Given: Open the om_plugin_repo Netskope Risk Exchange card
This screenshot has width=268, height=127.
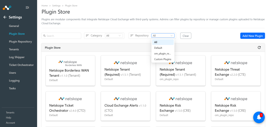Looking at the screenshot, I should point(236,106).
